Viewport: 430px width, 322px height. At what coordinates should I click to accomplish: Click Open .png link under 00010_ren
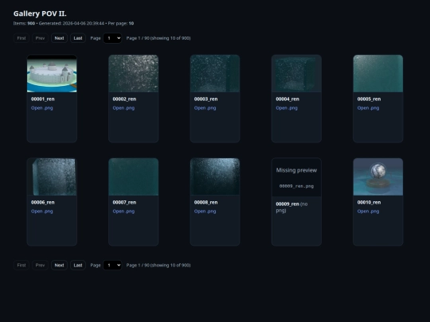click(x=368, y=211)
